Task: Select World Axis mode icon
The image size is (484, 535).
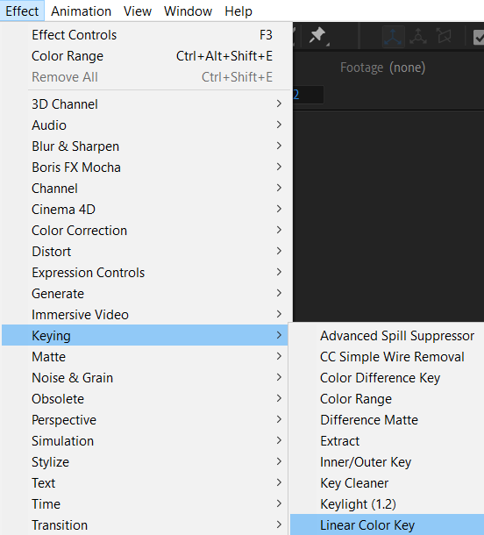Action: tap(418, 37)
